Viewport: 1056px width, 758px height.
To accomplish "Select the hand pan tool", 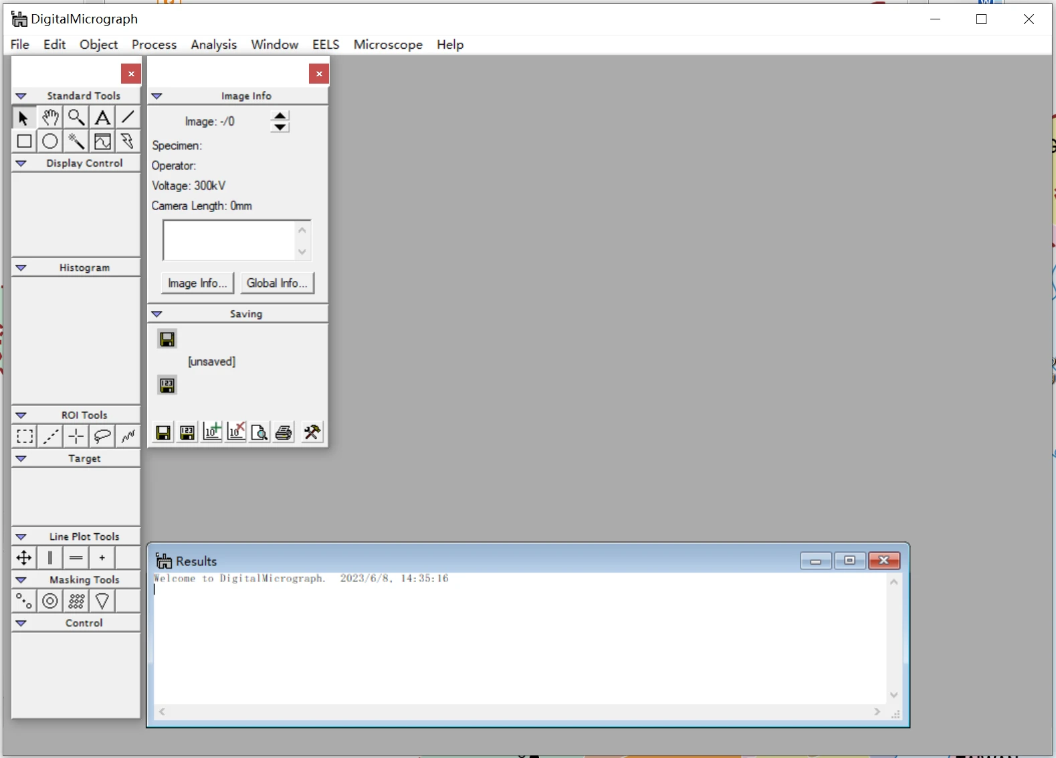I will [x=50, y=118].
